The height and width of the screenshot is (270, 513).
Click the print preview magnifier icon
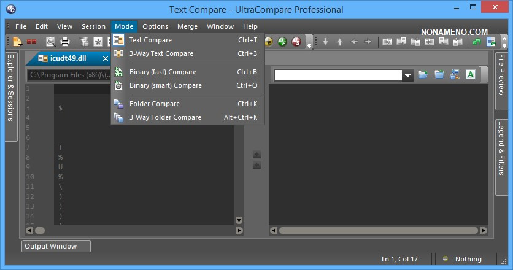(50, 42)
